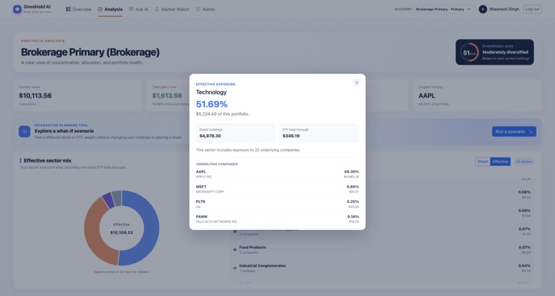The width and height of the screenshot is (555, 296).
Task: Switch sector mix to Direct view
Action: [x=483, y=162]
